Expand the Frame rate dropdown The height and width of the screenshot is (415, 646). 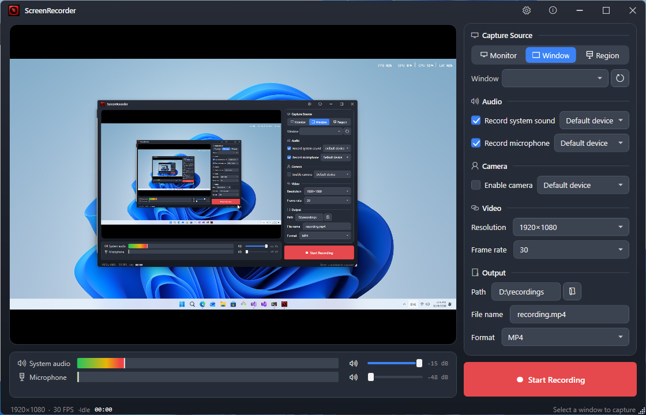click(x=571, y=250)
